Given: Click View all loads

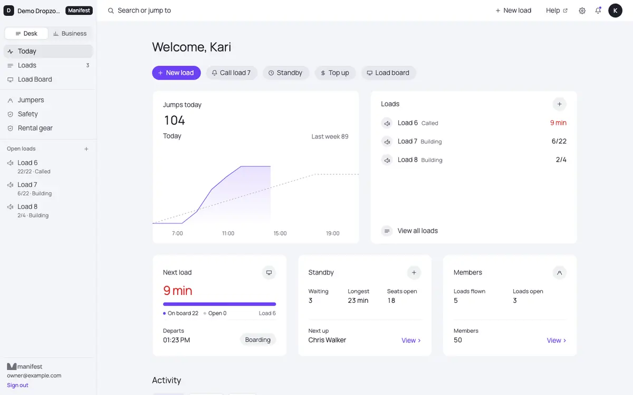Looking at the screenshot, I should tap(418, 231).
